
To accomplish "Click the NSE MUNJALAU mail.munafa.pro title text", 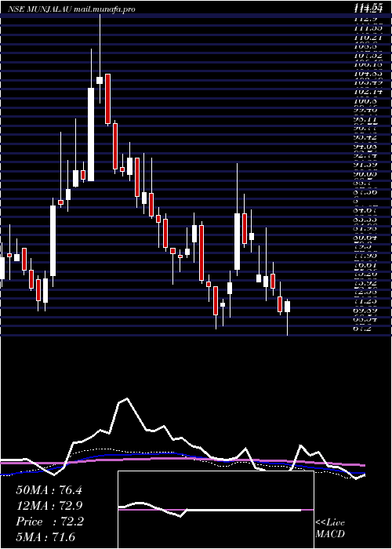I will (72, 9).
